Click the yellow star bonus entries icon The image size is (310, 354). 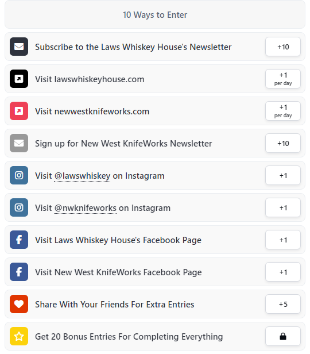click(19, 336)
